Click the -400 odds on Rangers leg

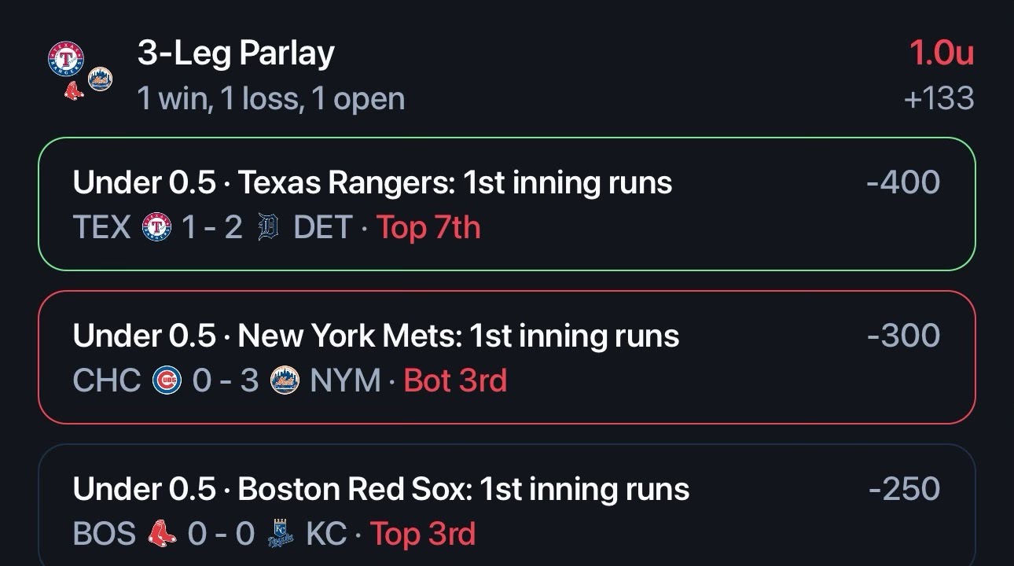point(903,182)
